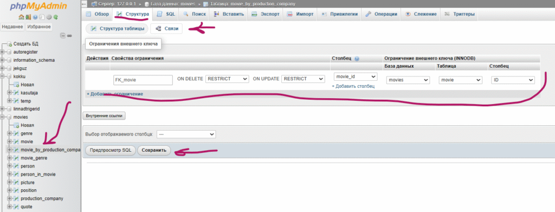Expand autoregister database node

click(x=3, y=52)
